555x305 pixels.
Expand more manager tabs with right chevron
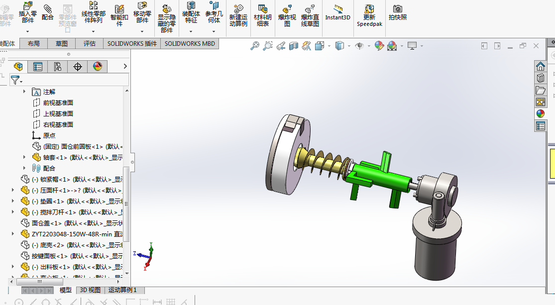coord(125,66)
